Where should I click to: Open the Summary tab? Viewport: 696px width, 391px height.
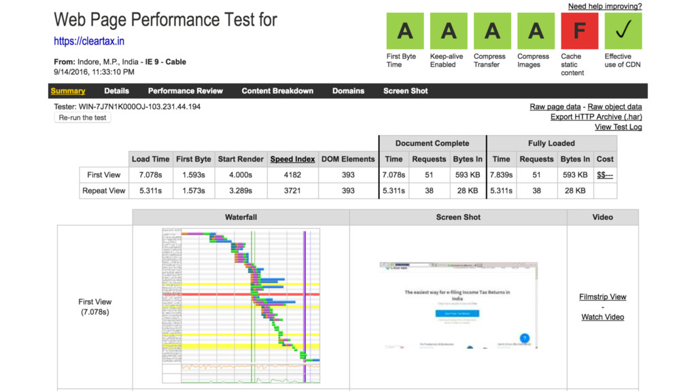(x=68, y=91)
